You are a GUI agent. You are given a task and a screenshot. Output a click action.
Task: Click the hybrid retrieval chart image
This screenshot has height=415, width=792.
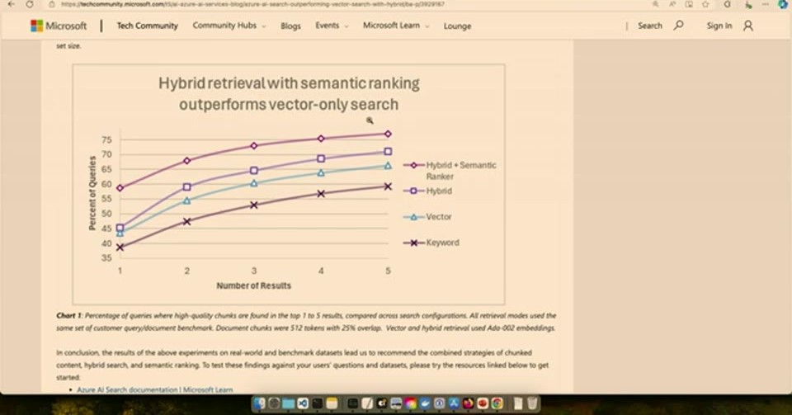(289, 184)
